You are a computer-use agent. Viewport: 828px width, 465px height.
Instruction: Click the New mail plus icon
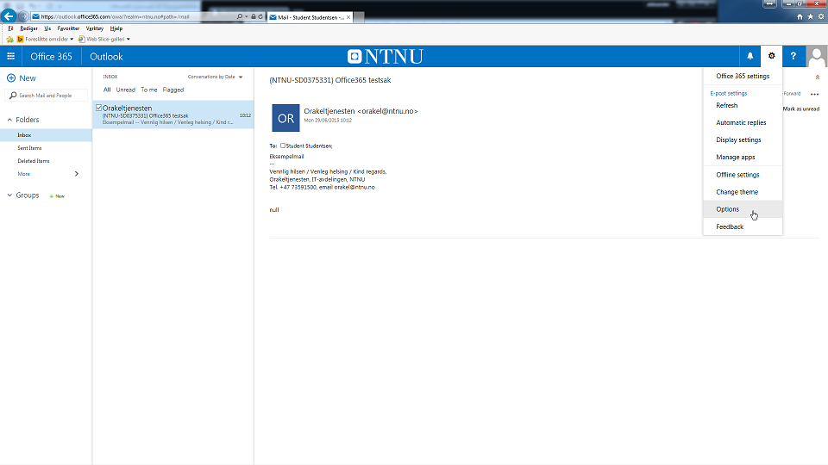point(11,78)
